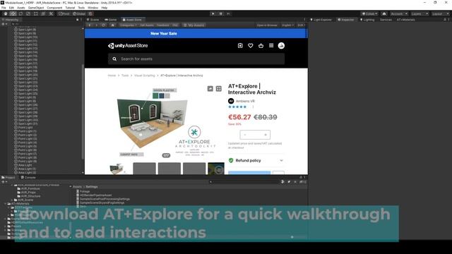Switch to the AT+Materials tab
The image size is (452, 254).
405,20
